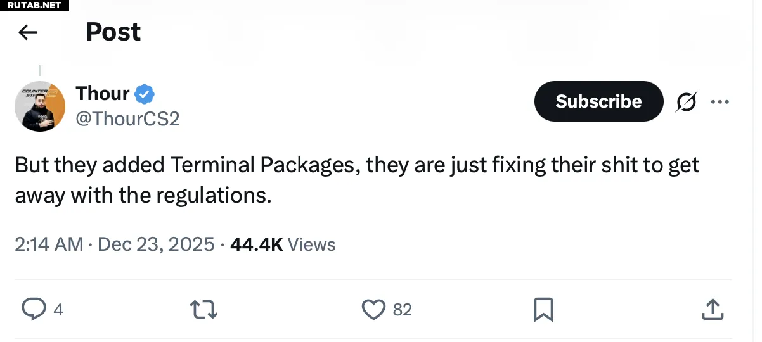Click the 2:14 AM Dec 23, 2025 timestamp

115,244
